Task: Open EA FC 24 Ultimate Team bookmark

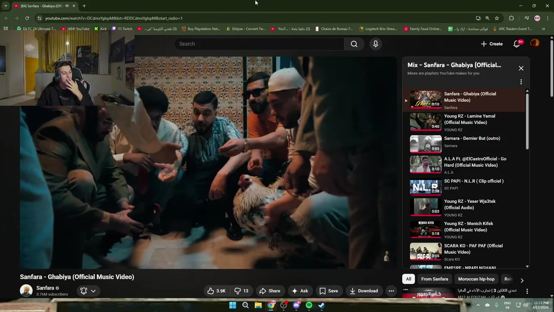Action: pos(36,29)
